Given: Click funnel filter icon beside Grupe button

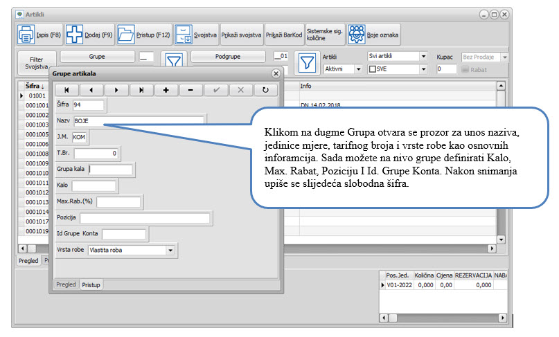Looking at the screenshot, I should point(174,60).
